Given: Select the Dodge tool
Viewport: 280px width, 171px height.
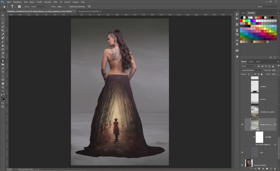Looking at the screenshot, I should click(3, 64).
